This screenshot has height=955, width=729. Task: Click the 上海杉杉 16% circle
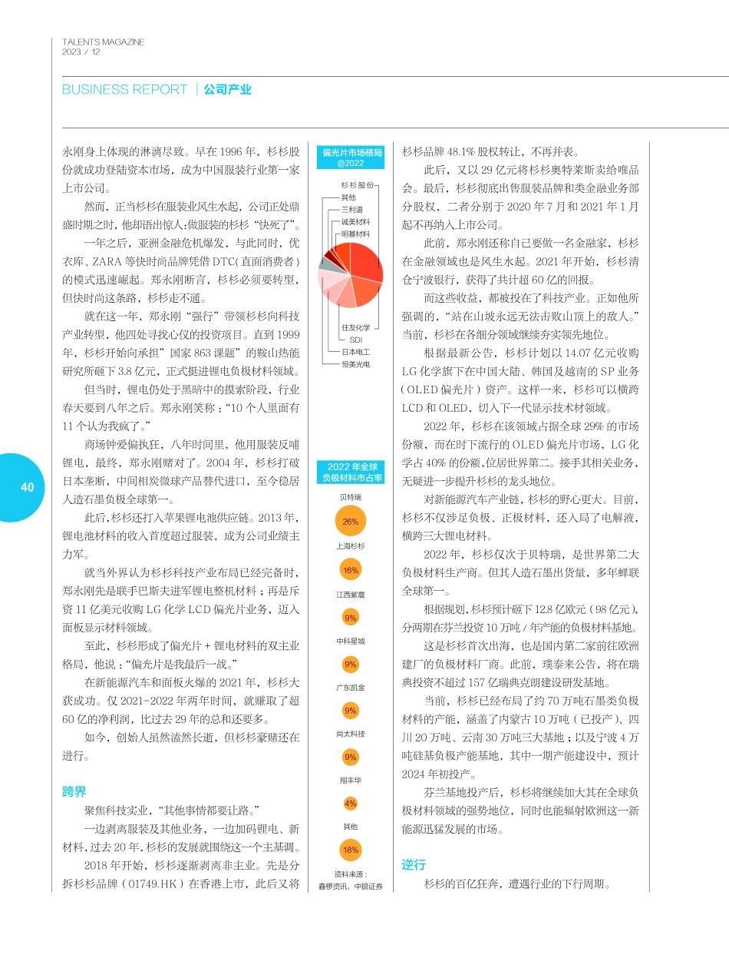(x=349, y=570)
